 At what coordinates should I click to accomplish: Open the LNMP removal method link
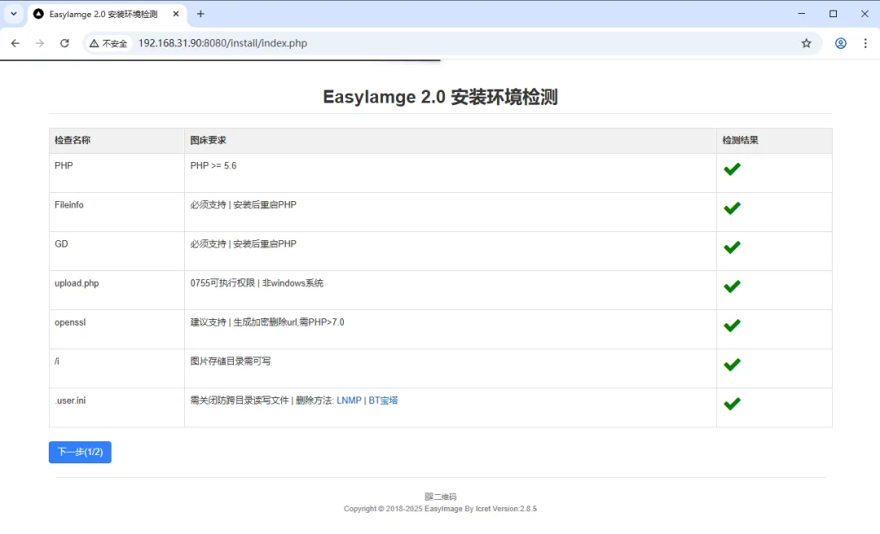349,400
